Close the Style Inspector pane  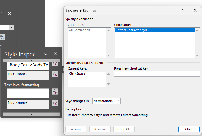[55, 54]
